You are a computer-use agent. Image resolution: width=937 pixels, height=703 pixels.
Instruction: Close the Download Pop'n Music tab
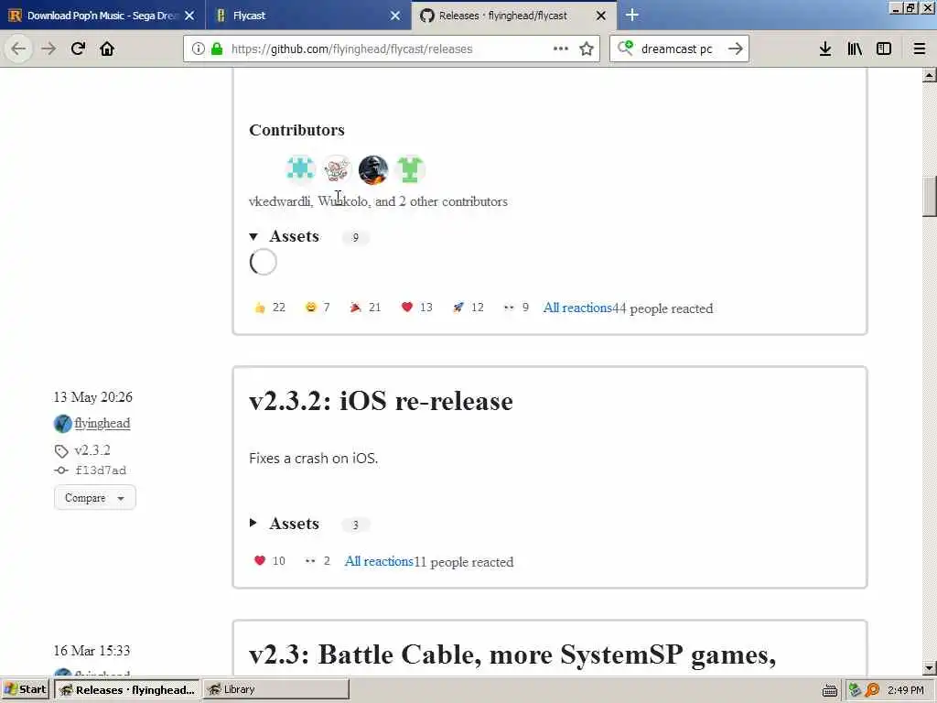click(x=189, y=16)
